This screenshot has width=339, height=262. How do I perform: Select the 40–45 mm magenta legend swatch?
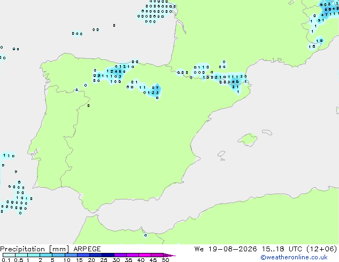(x=145, y=255)
